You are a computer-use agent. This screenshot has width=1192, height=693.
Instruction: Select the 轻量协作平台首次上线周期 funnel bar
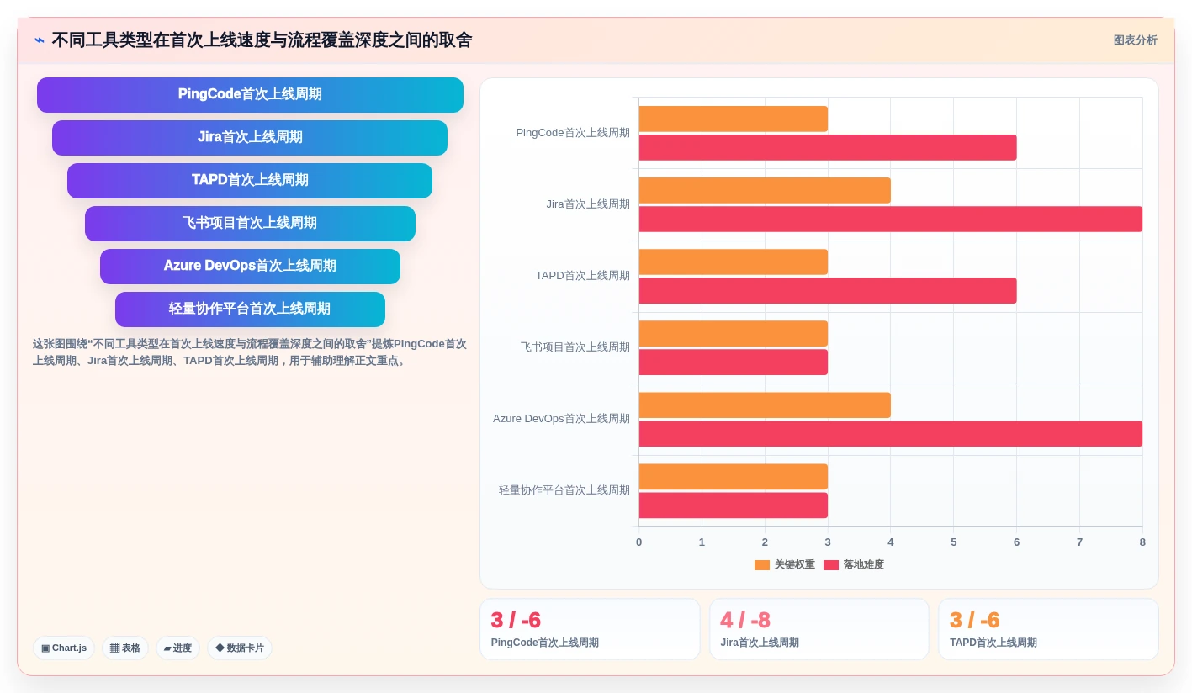(x=250, y=309)
